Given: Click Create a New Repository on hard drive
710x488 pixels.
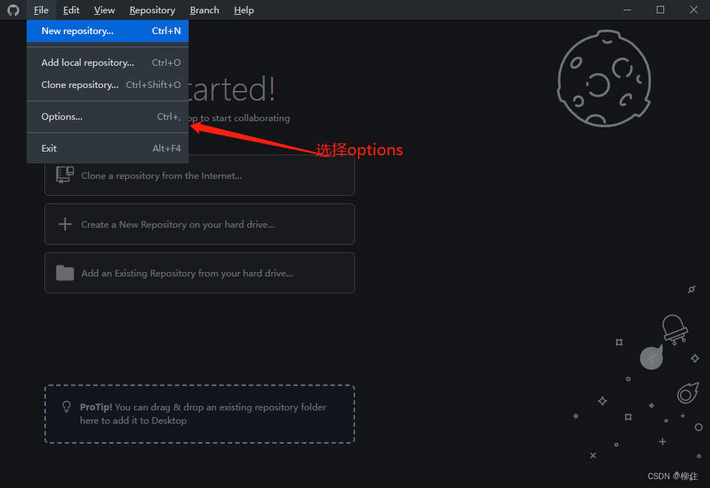Looking at the screenshot, I should click(x=200, y=224).
